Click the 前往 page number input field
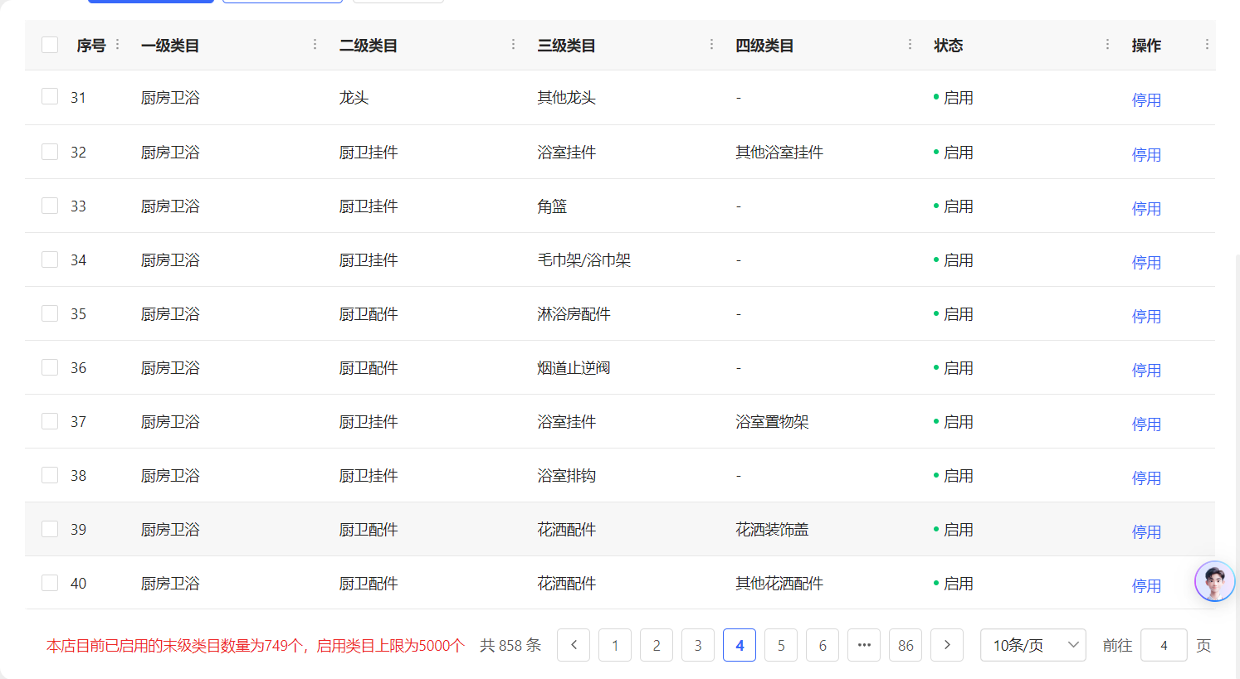Image resolution: width=1240 pixels, height=679 pixels. (x=1164, y=645)
